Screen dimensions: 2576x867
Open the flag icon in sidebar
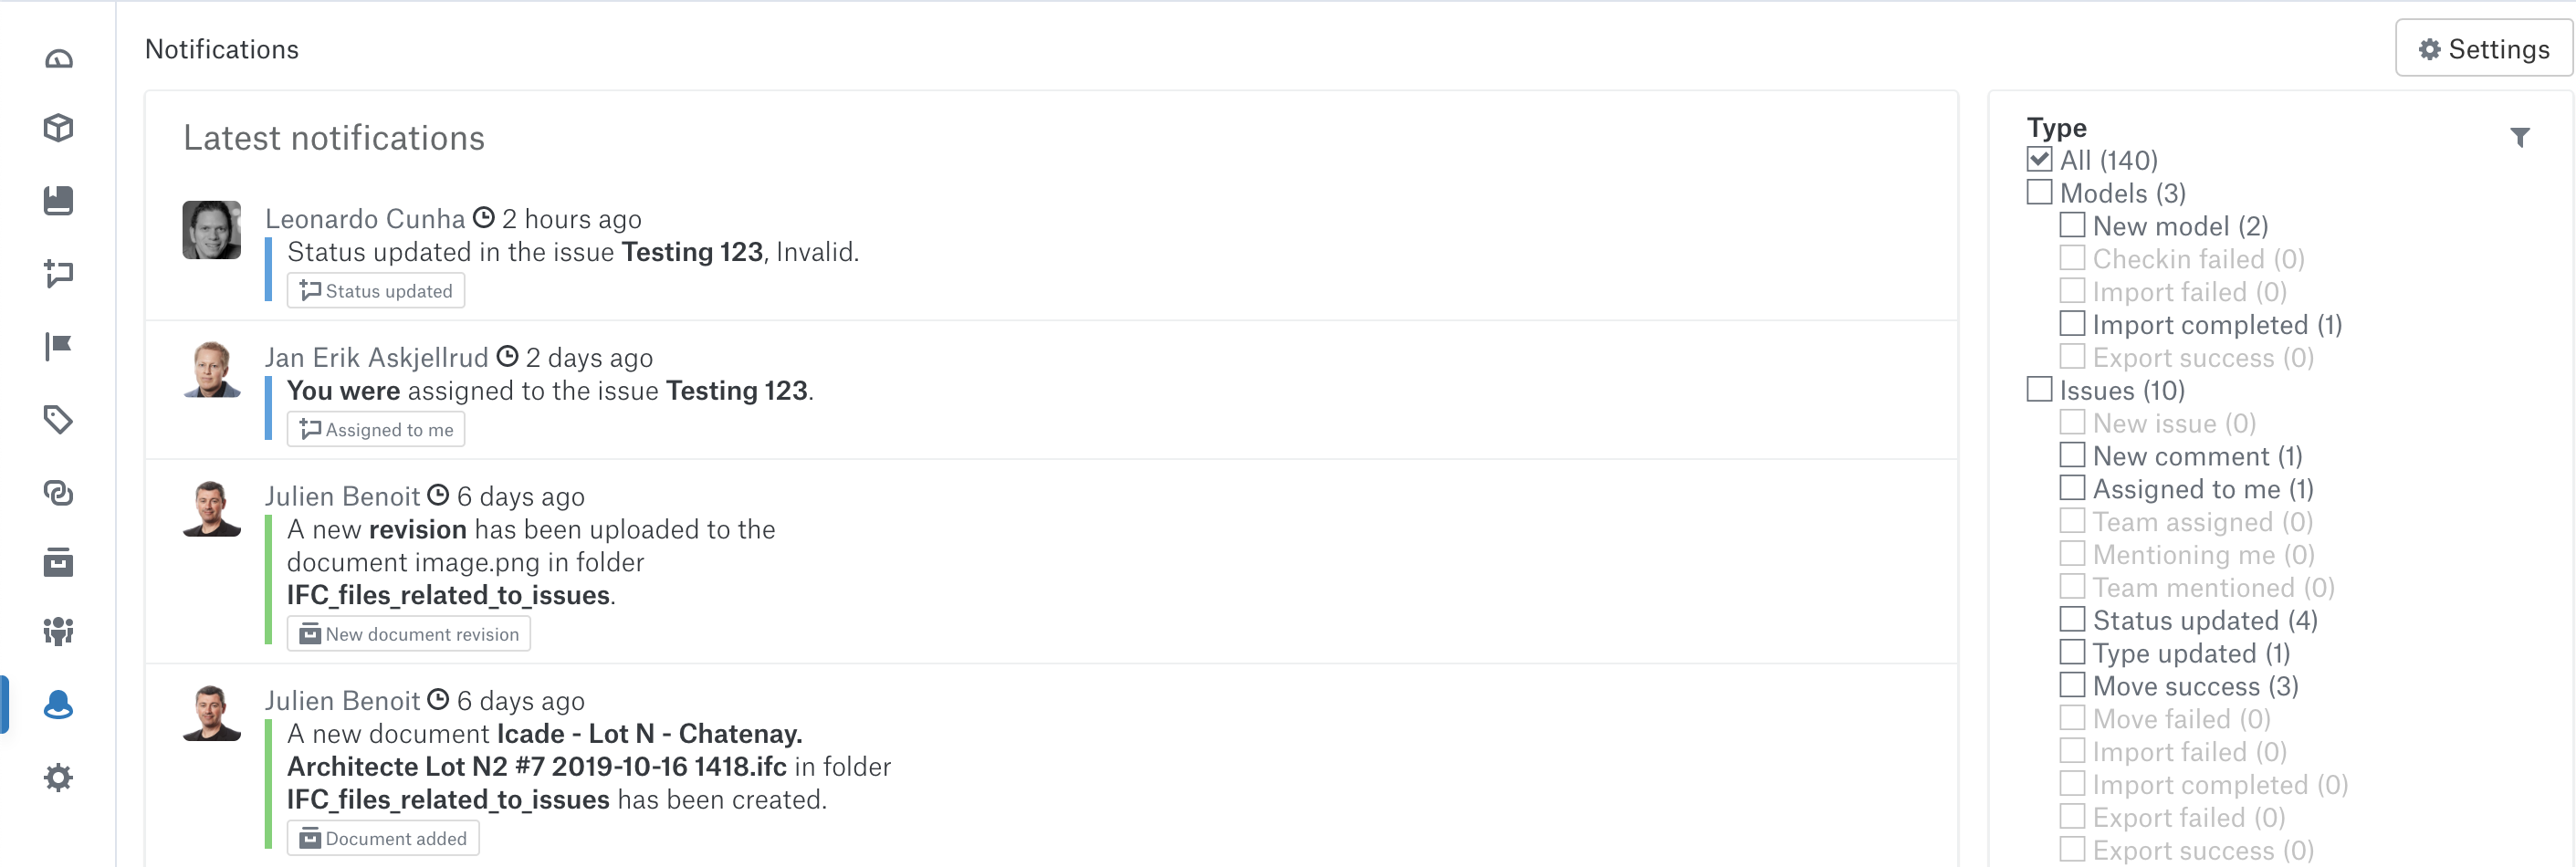[x=59, y=347]
